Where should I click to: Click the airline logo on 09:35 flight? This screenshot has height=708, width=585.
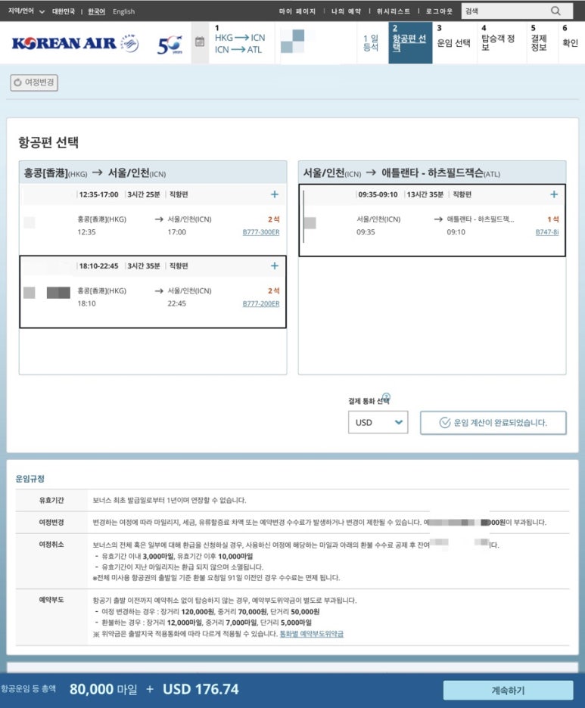click(310, 222)
